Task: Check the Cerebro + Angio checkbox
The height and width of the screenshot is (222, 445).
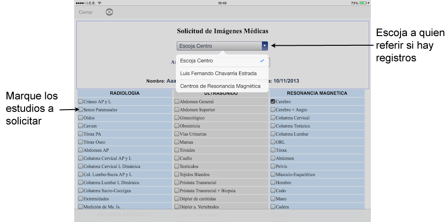Action: point(273,110)
